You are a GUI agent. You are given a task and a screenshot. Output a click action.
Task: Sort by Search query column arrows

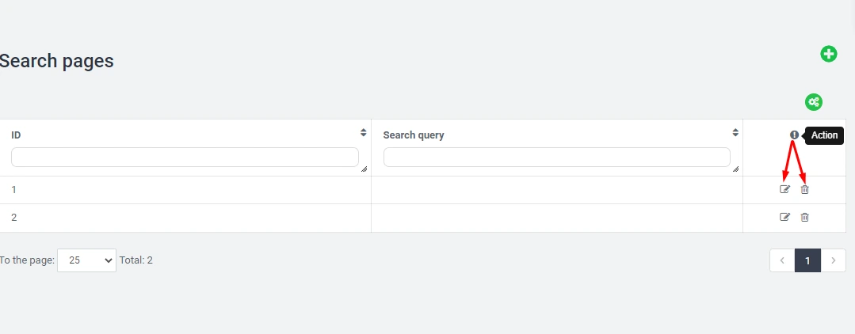pos(735,133)
